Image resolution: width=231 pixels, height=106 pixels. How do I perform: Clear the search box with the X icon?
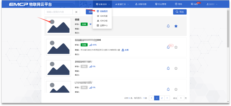point(76,12)
